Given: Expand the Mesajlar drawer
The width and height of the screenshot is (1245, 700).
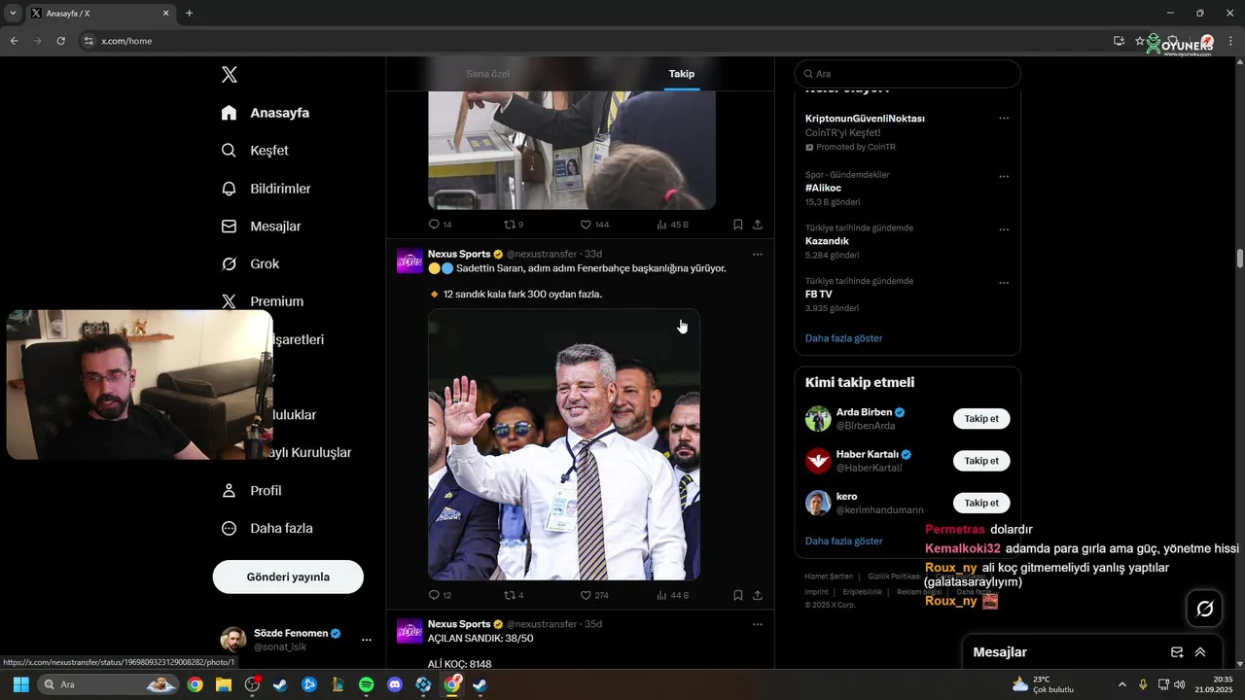Looking at the screenshot, I should (1200, 652).
